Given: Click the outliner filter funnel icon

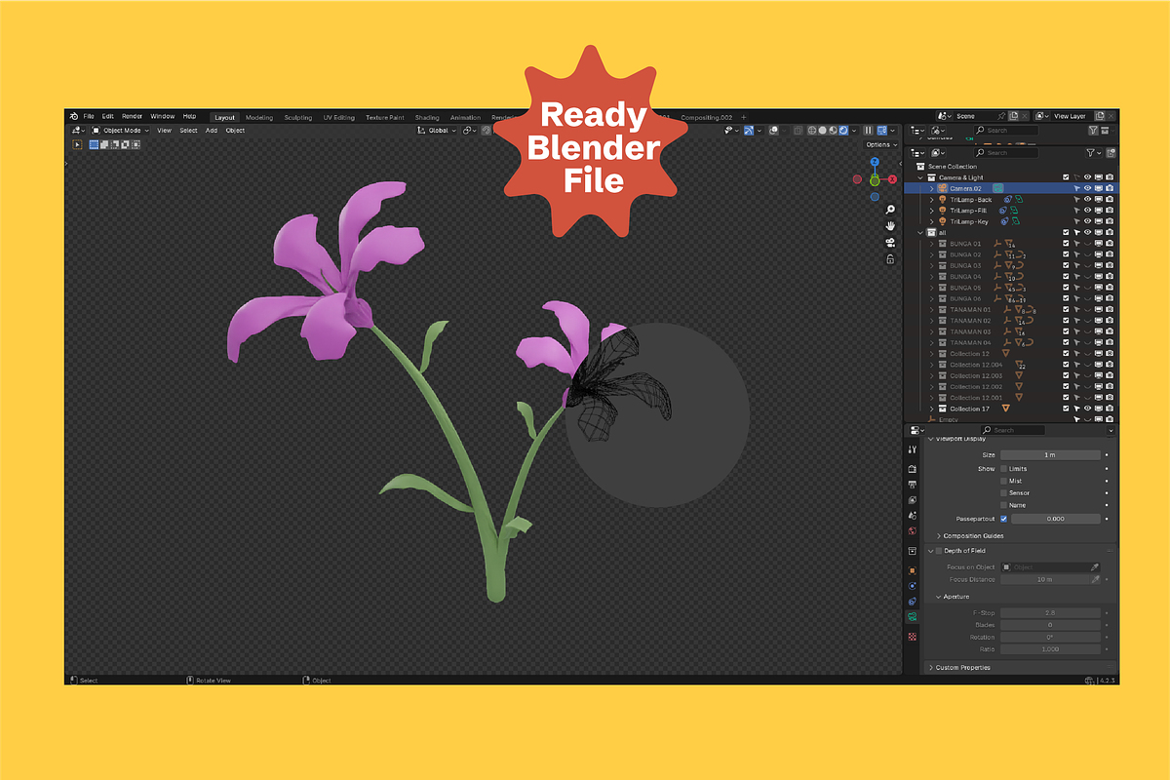Looking at the screenshot, I should (x=1092, y=152).
